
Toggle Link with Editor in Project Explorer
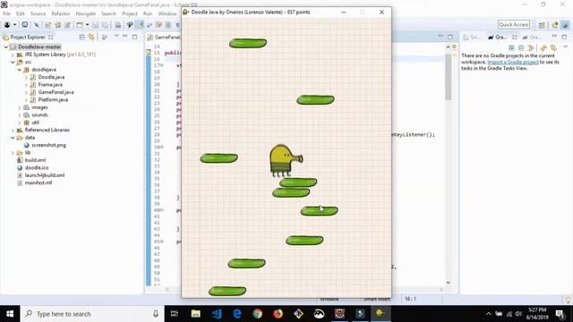click(91, 37)
